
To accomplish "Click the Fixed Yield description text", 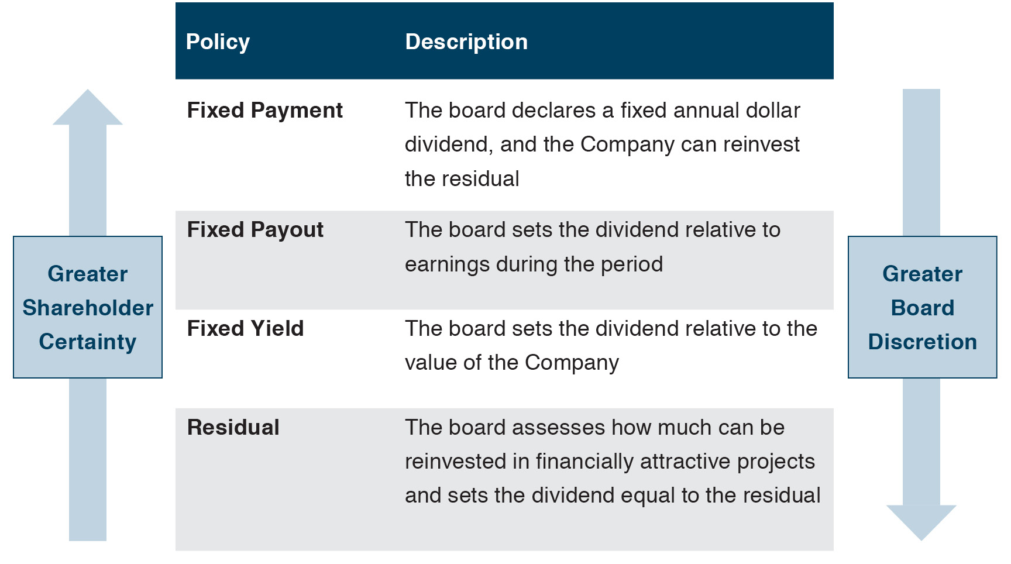I will [611, 346].
